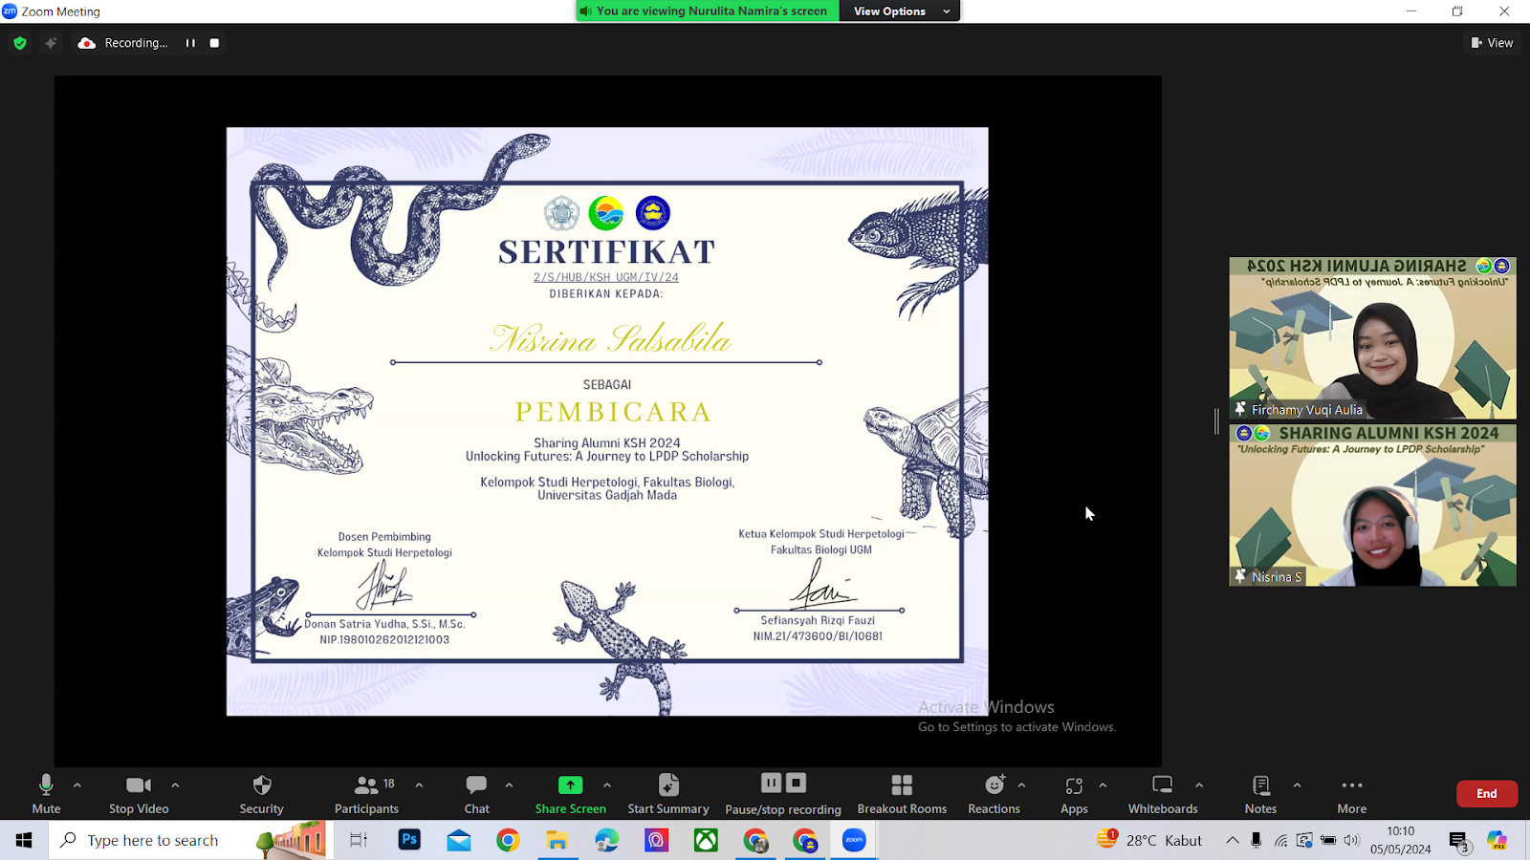
Task: Click weather widget 28°C Kabut
Action: pos(1148,840)
